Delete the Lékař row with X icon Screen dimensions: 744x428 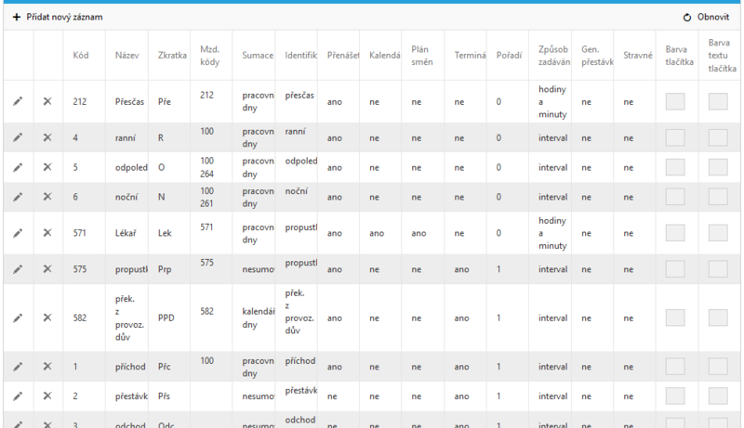(x=47, y=233)
